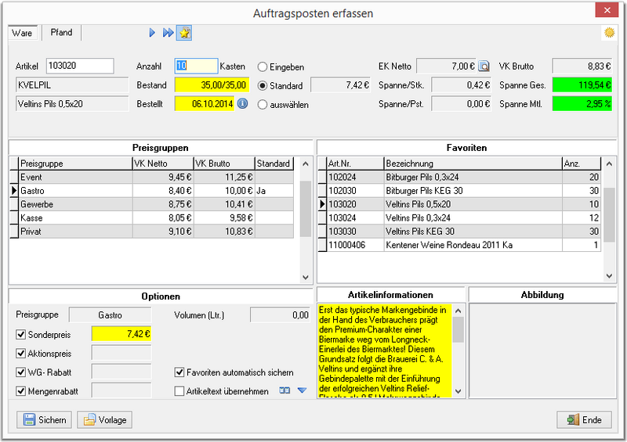This screenshot has height=442, width=627.
Task: Click Preisgruppen scroll down arrow
Action: coord(306,277)
